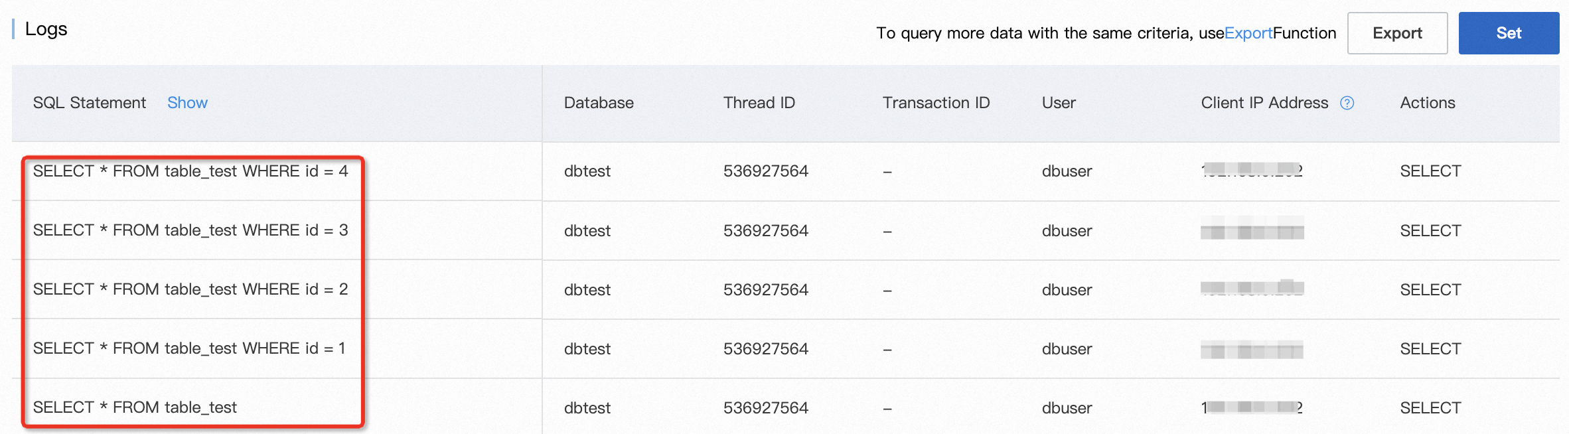Click the Actions column header
The width and height of the screenshot is (1569, 434).
tap(1427, 103)
